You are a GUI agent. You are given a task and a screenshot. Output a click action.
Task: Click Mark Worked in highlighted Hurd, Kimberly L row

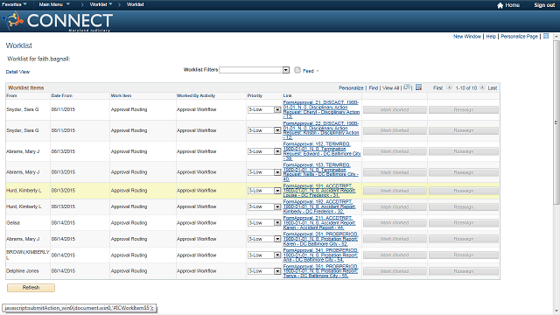pyautogui.click(x=395, y=191)
